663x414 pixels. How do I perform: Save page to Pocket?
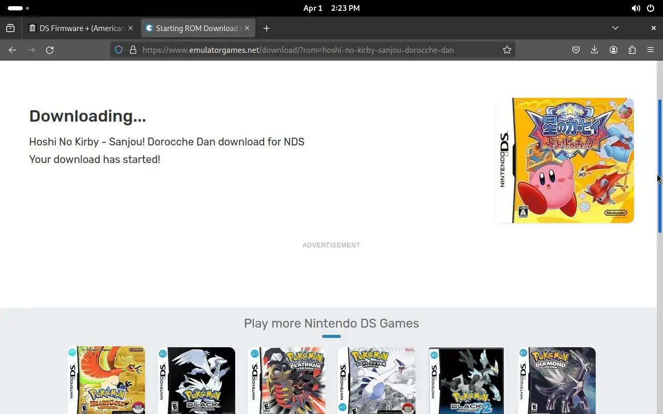(x=576, y=50)
